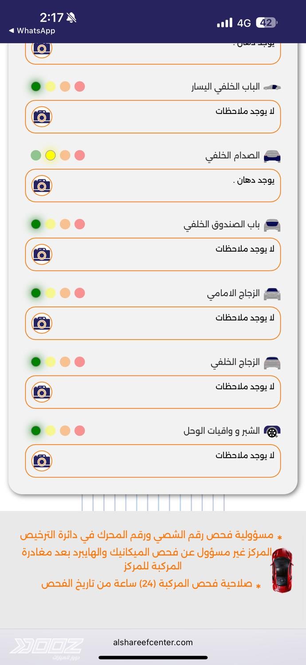Open camera photo for باب الصندوق الخلفي

click(42, 254)
